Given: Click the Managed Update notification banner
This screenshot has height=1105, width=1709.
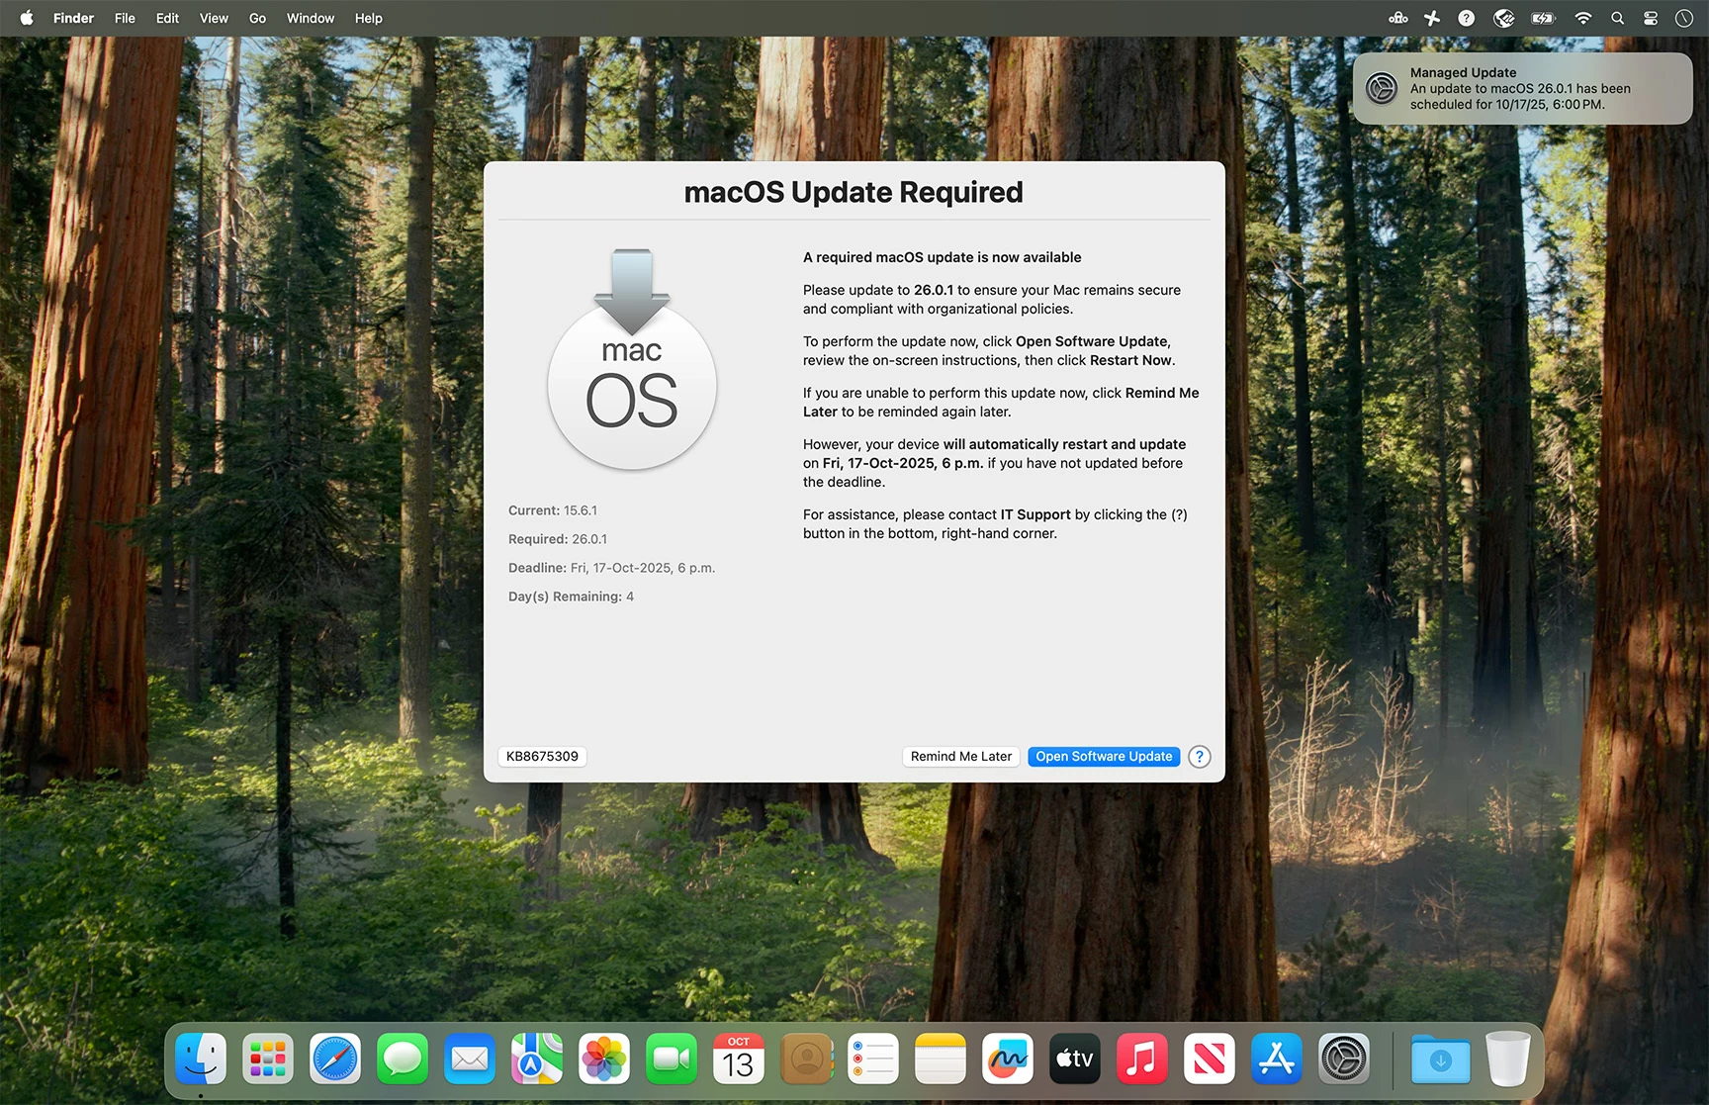Looking at the screenshot, I should [1522, 88].
